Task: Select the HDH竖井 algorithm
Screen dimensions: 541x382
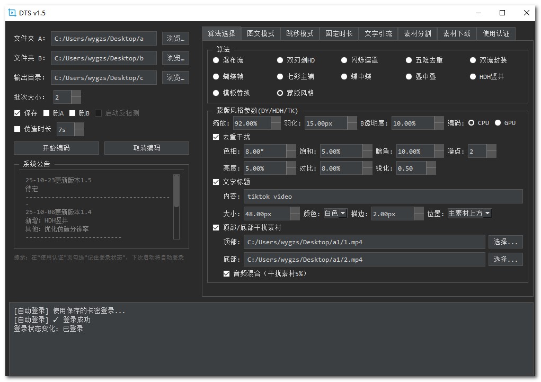Action: coord(473,76)
